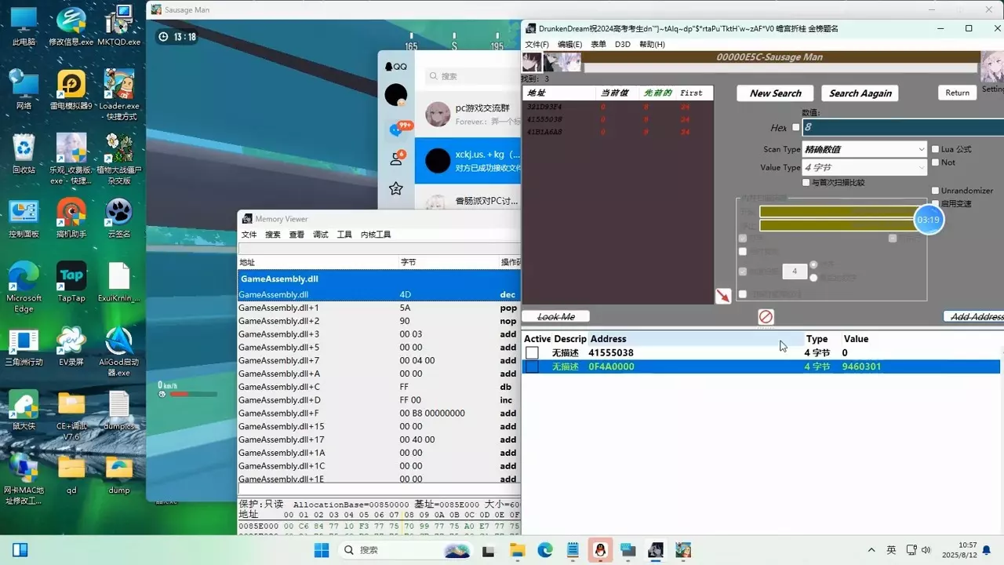Click the New Search button
The width and height of the screenshot is (1004, 565).
[x=776, y=93]
